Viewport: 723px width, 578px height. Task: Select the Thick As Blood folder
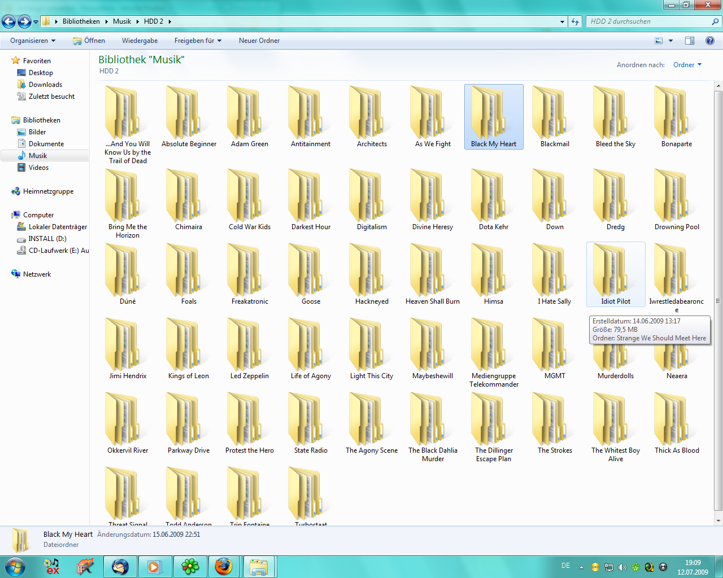click(x=677, y=423)
